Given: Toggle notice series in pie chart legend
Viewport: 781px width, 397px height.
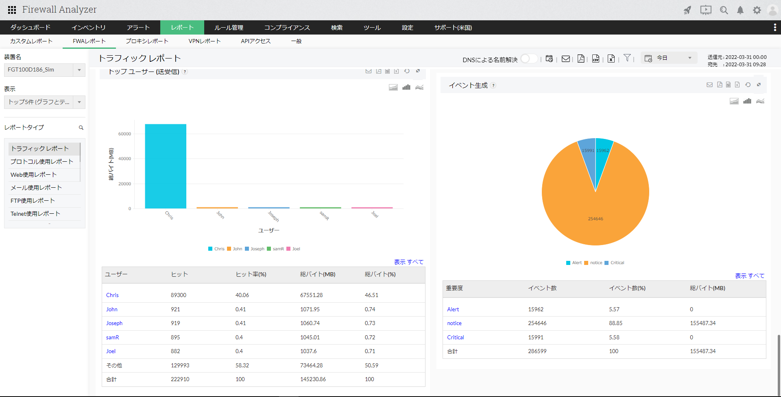Looking at the screenshot, I should tap(593, 263).
